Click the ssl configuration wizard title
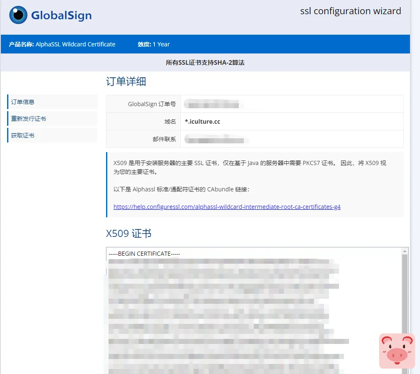This screenshot has width=420, height=374. [351, 11]
